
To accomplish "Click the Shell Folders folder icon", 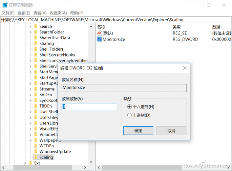I will 36,49.
